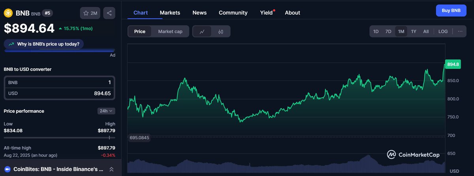Image resolution: width=474 pixels, height=176 pixels.
Task: Click the BNB amount input field
Action: [x=59, y=83]
